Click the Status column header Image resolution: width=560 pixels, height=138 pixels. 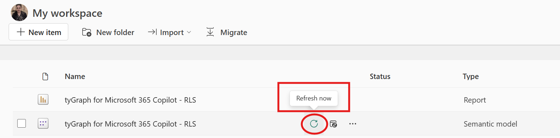[x=380, y=77]
